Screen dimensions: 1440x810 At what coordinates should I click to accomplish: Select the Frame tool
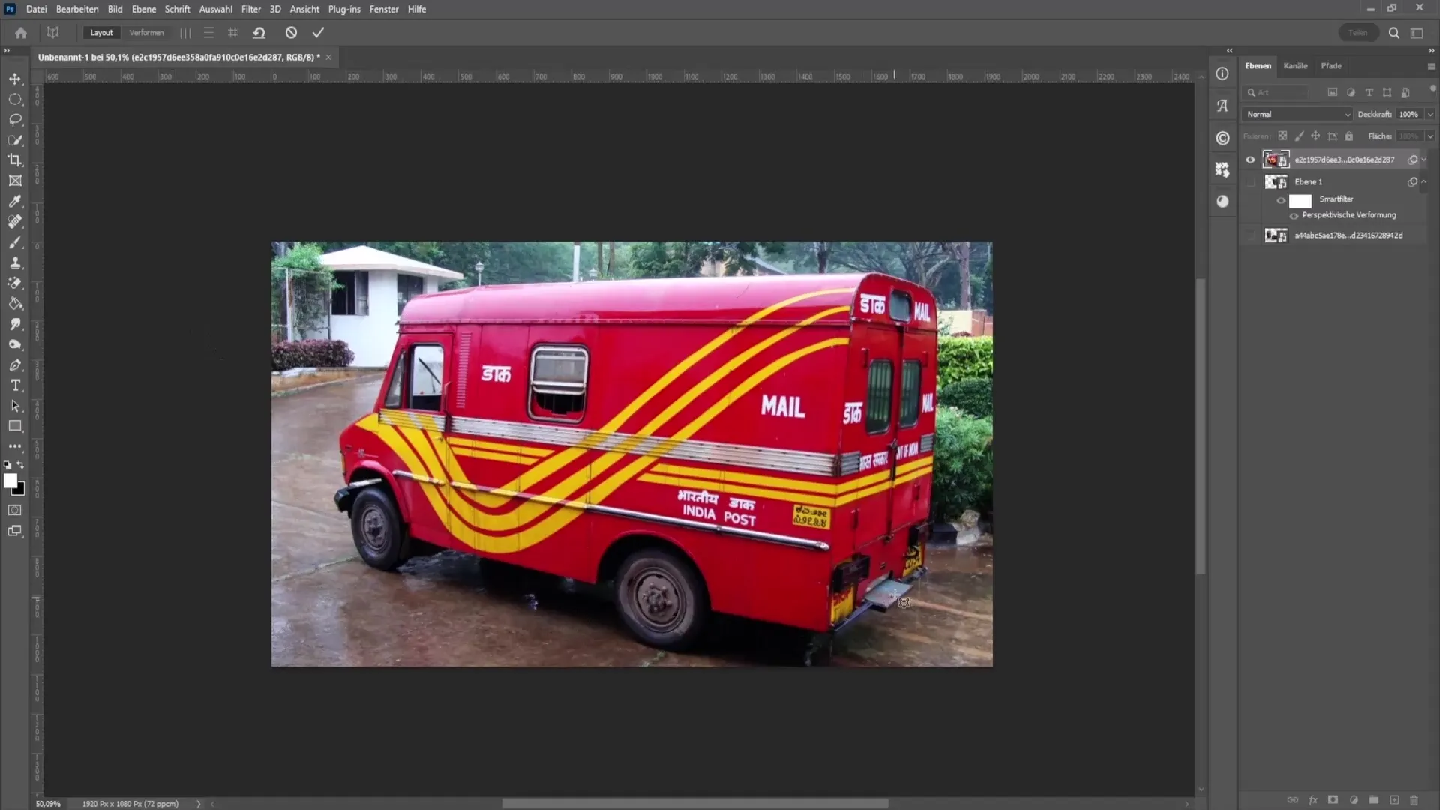[x=15, y=181]
